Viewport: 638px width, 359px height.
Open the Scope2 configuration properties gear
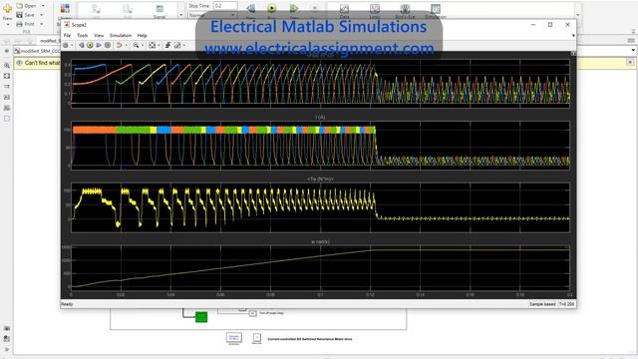66,45
